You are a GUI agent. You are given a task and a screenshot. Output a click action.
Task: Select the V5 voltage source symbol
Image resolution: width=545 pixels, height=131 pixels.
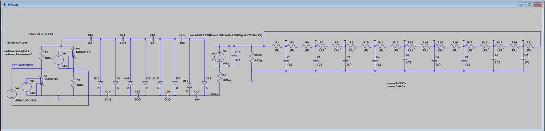click(27, 87)
